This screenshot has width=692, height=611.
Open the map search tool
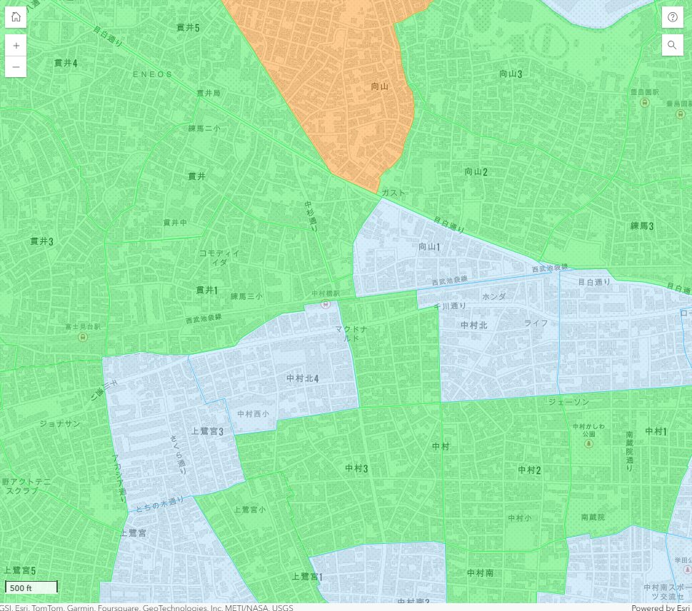[x=672, y=45]
